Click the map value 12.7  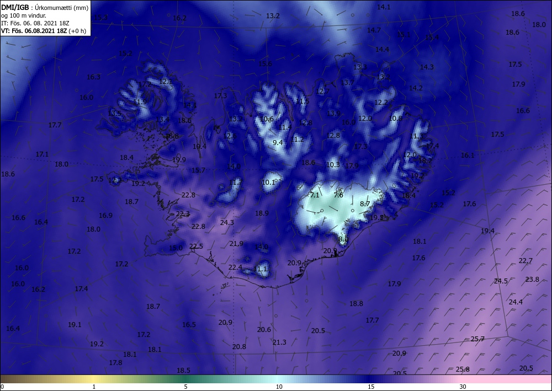pos(322,92)
